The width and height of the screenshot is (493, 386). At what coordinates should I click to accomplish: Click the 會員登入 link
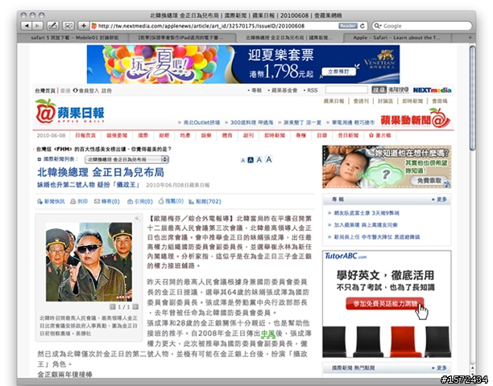click(89, 91)
